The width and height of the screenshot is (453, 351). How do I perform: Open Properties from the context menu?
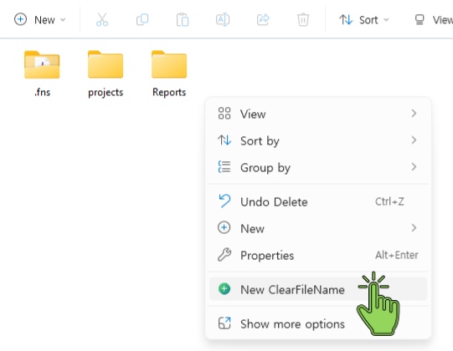(x=318, y=255)
